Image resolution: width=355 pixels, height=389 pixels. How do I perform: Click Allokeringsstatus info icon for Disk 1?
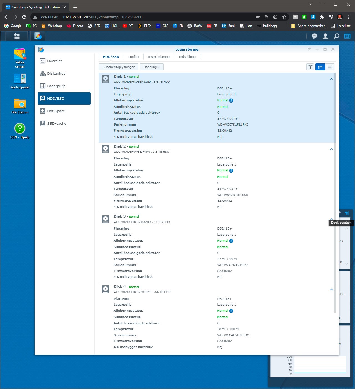coord(231,101)
